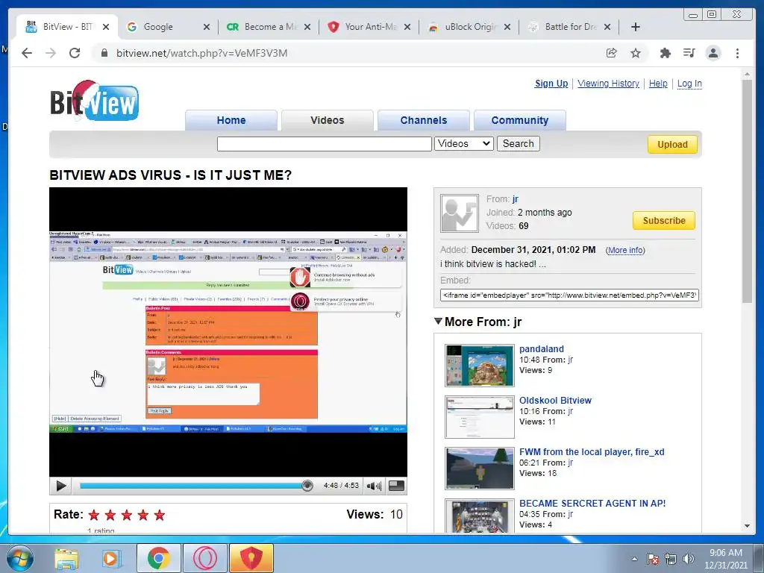Open the media control icon in toolbar
Viewport: 764px width, 573px height.
pyautogui.click(x=689, y=53)
